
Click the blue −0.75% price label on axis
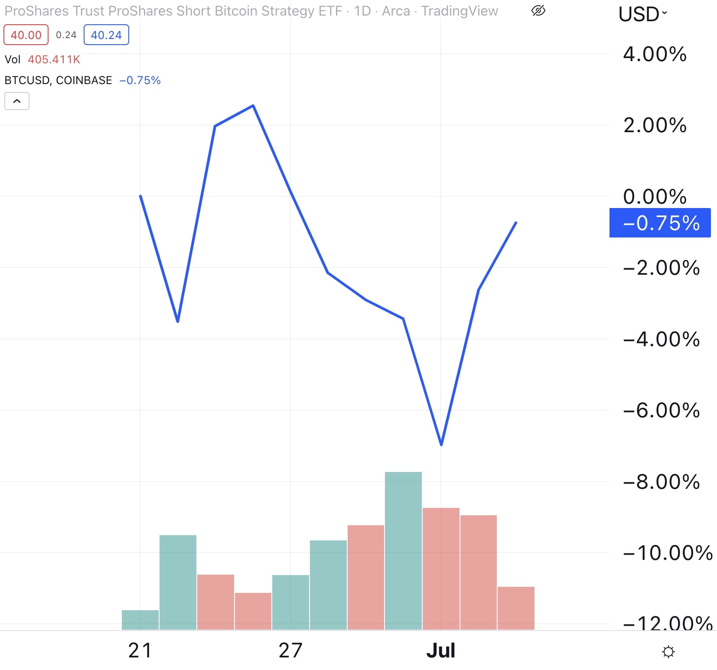(x=660, y=223)
